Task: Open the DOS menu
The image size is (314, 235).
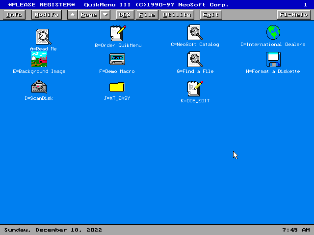Action: 125,15
